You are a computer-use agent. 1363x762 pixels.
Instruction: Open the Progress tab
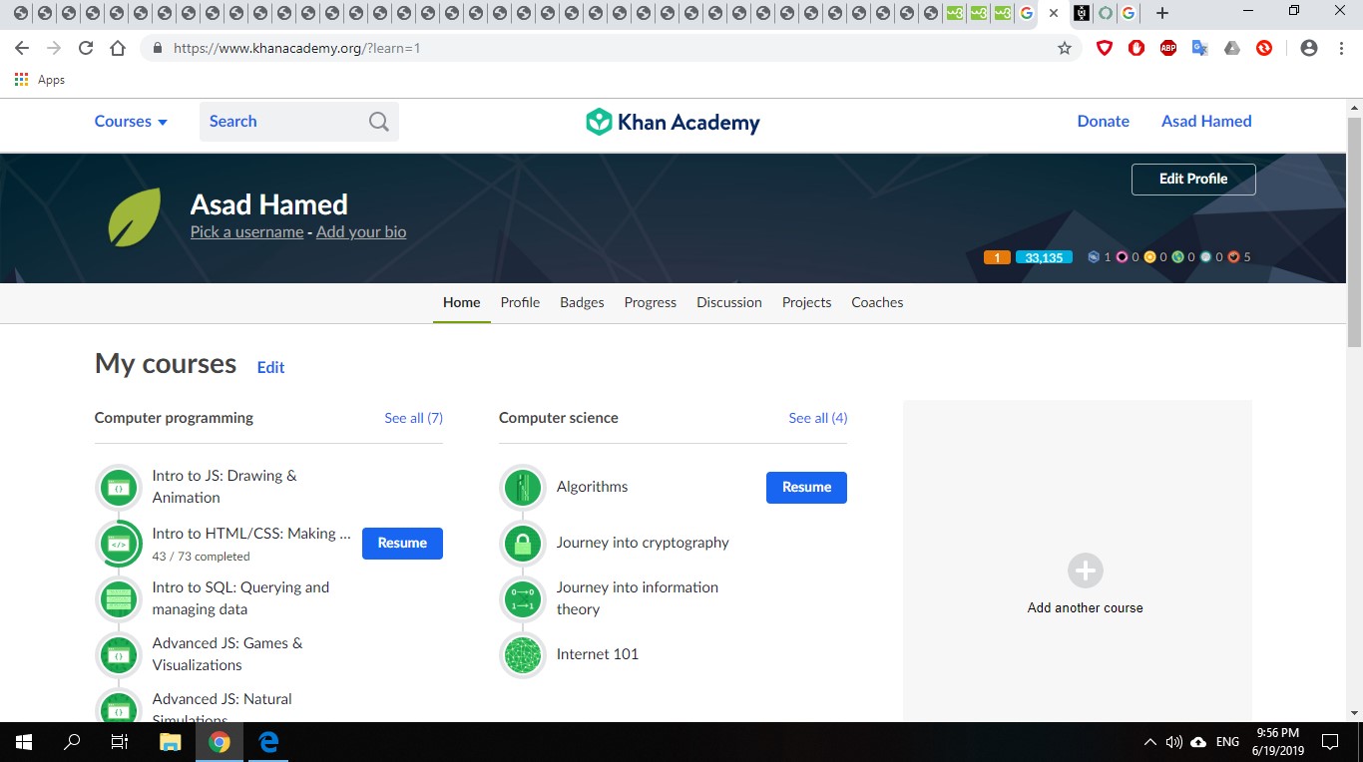[x=651, y=302]
